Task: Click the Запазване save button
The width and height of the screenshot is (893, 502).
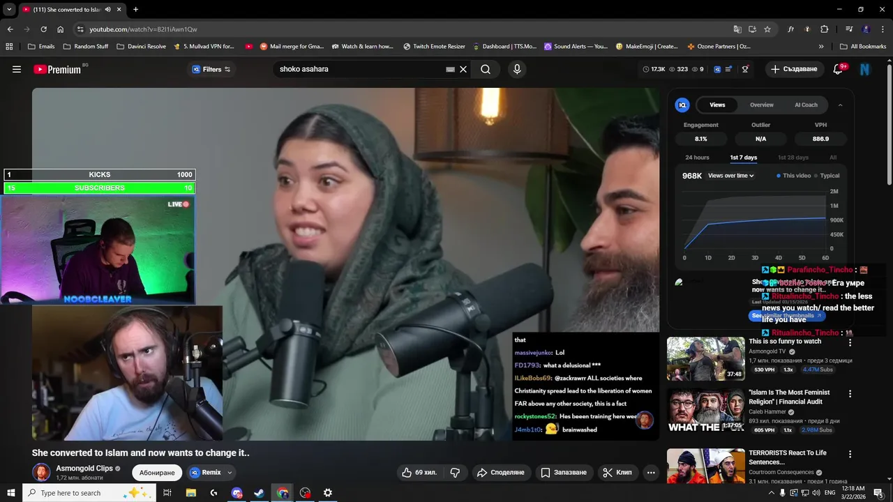Action: pyautogui.click(x=564, y=472)
